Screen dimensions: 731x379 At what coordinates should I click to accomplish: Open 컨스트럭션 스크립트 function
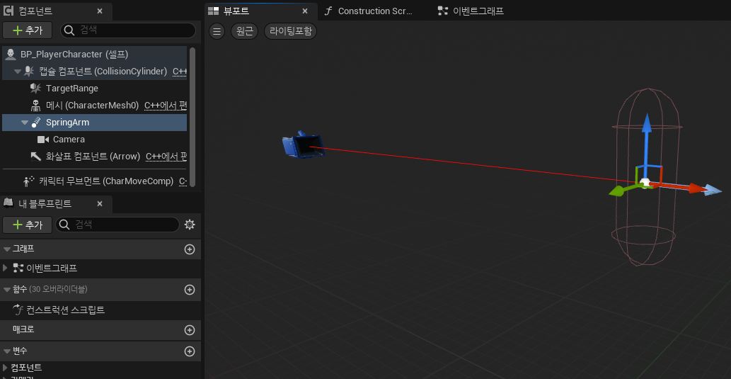coord(65,310)
